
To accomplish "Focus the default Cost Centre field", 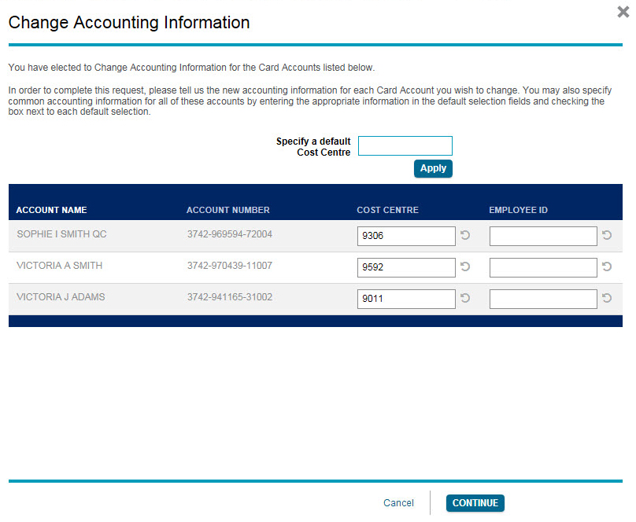I will pos(405,146).
